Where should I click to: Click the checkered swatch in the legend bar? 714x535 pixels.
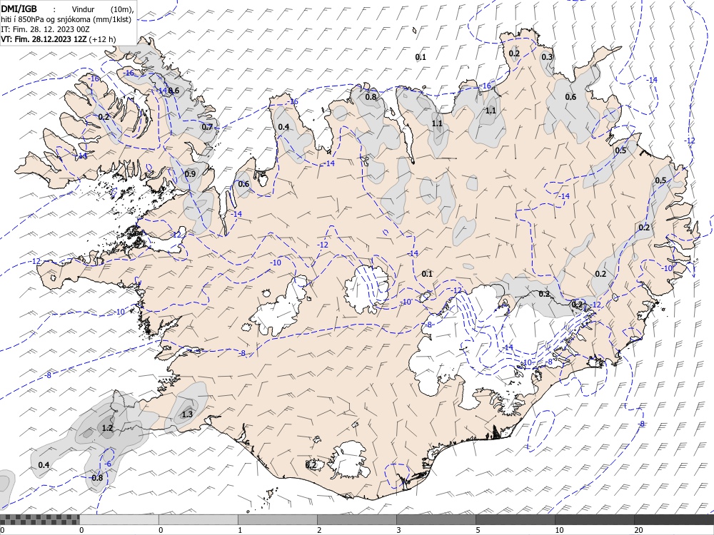pos(39,519)
